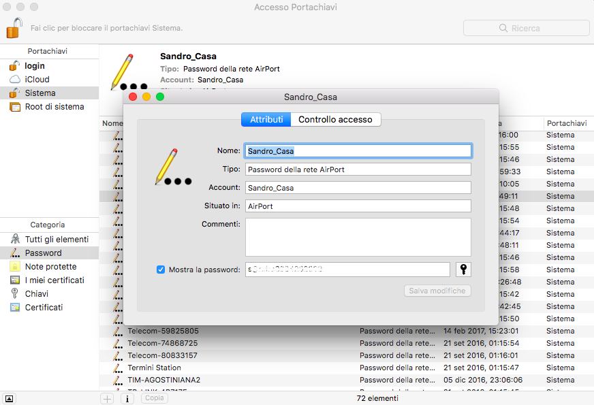The width and height of the screenshot is (594, 405).
Task: Click the 72 elementi status text
Action: pyautogui.click(x=377, y=398)
